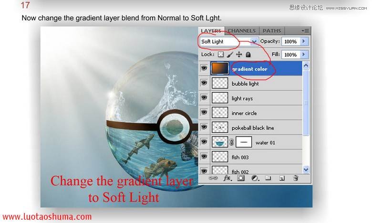Click layers scrollbar up arrow
372x223 pixels.
(306, 65)
